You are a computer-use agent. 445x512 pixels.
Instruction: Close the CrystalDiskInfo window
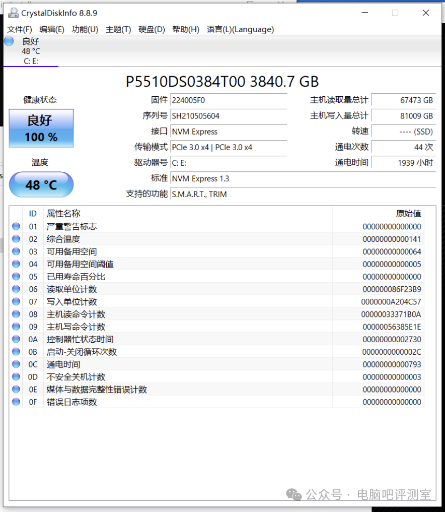(426, 13)
